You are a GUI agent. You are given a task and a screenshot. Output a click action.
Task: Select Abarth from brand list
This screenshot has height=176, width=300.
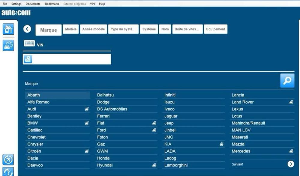[58, 95]
